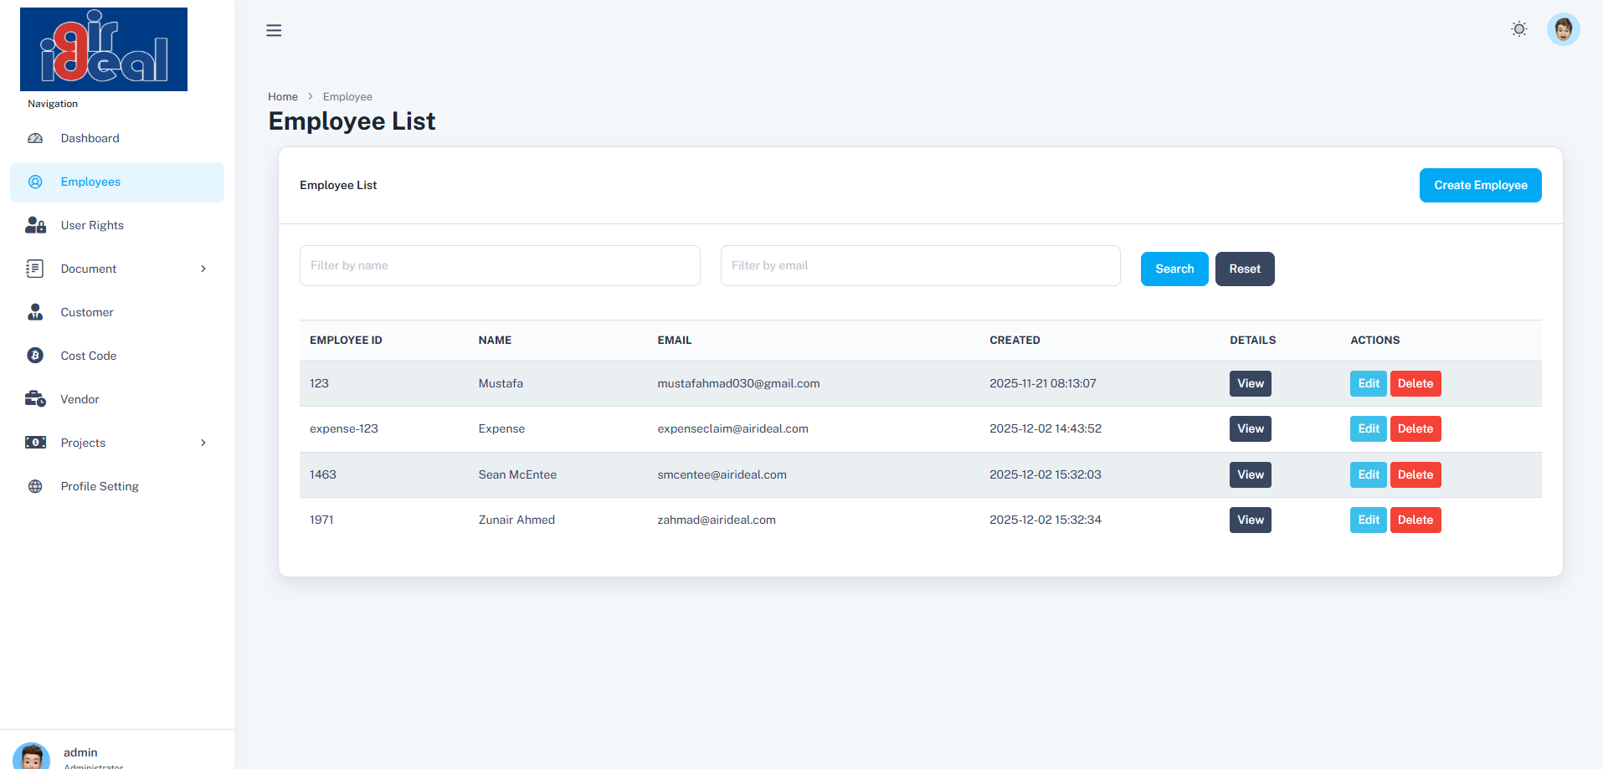Click the Projects money icon in sidebar

click(35, 443)
